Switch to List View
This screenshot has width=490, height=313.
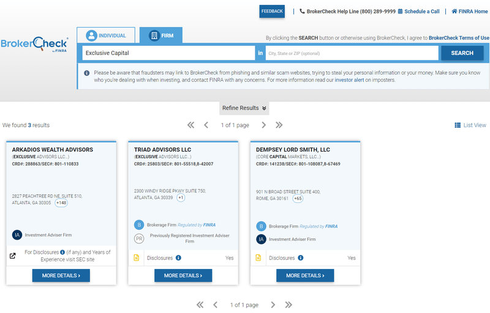coord(470,125)
